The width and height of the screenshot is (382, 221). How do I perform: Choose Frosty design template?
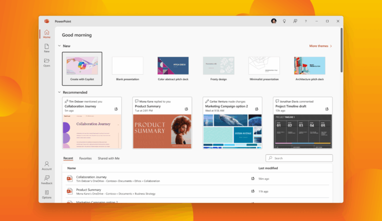219,69
